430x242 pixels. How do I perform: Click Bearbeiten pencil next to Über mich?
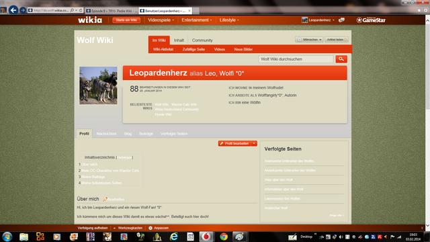[114, 200]
